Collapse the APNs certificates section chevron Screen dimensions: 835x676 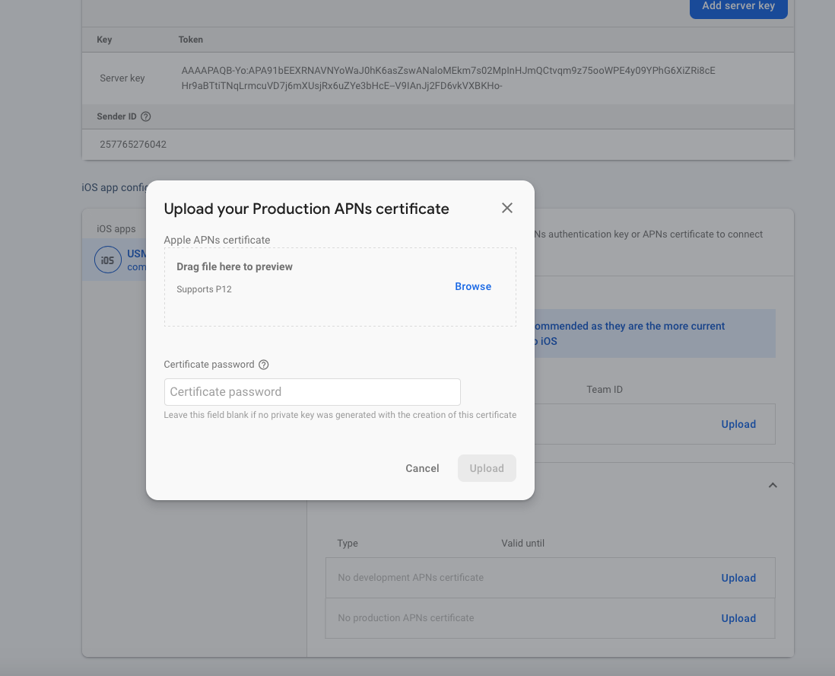(773, 485)
